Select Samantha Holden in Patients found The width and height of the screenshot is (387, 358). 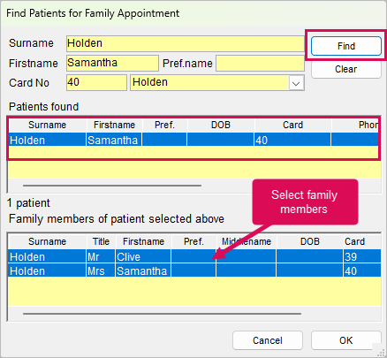pos(193,140)
